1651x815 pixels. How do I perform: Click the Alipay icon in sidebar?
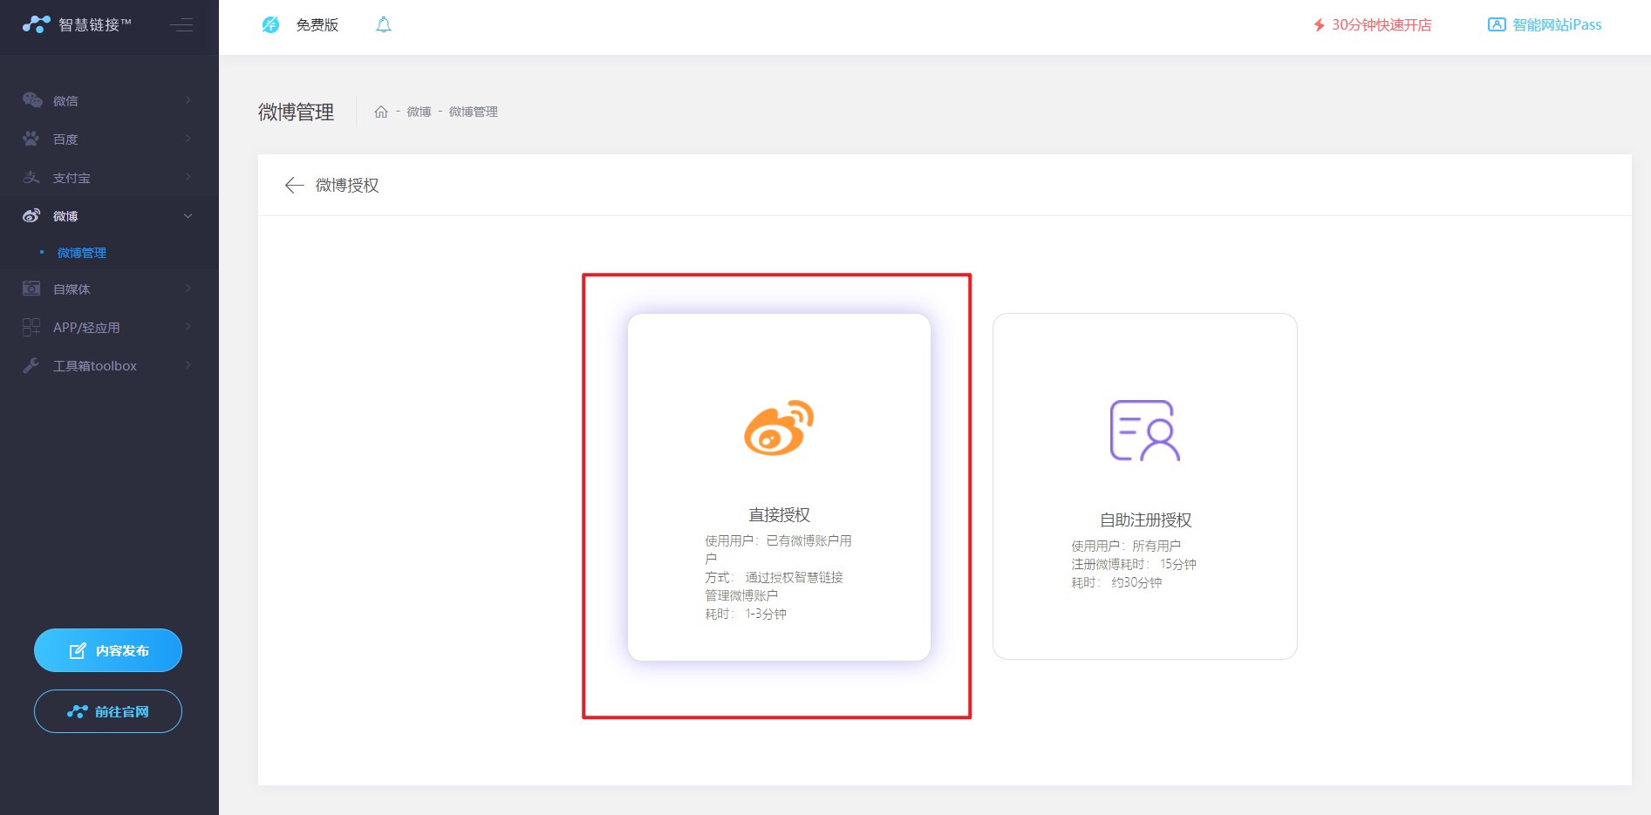tap(31, 177)
